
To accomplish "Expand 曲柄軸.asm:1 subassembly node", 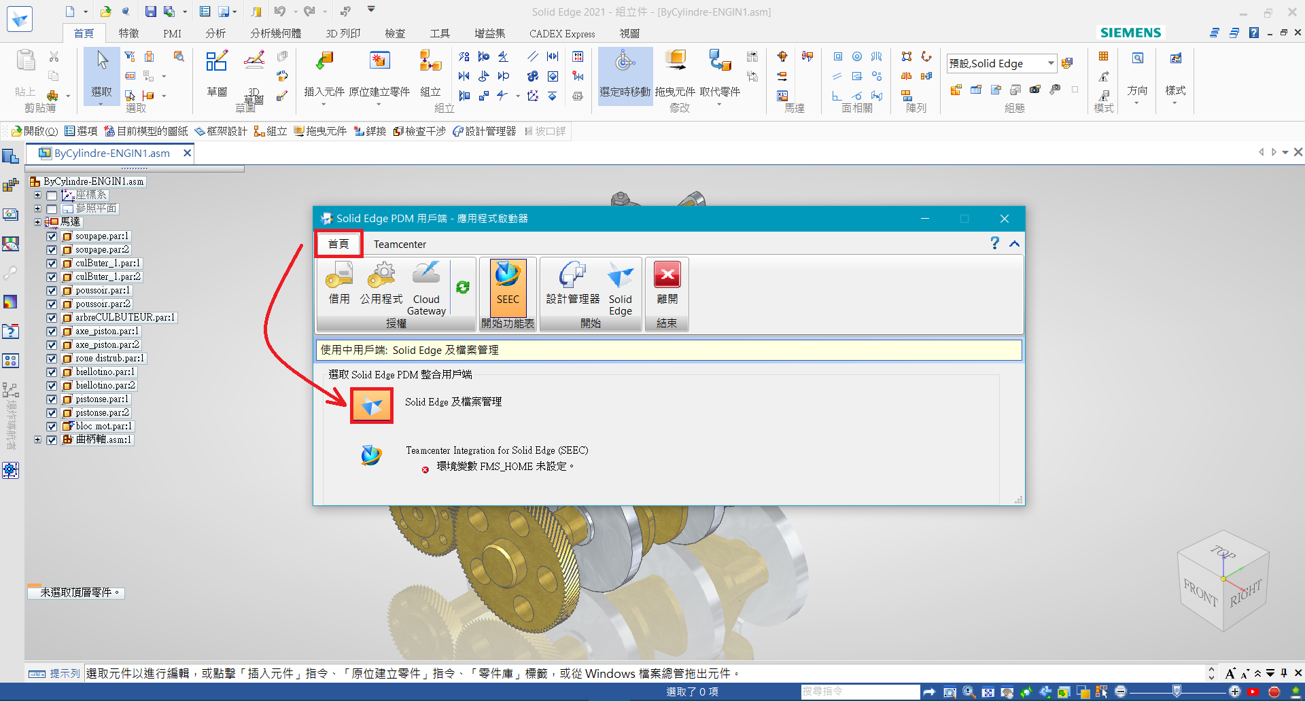I will (38, 439).
